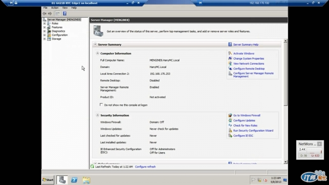Click Configure Updates link

click(244, 120)
